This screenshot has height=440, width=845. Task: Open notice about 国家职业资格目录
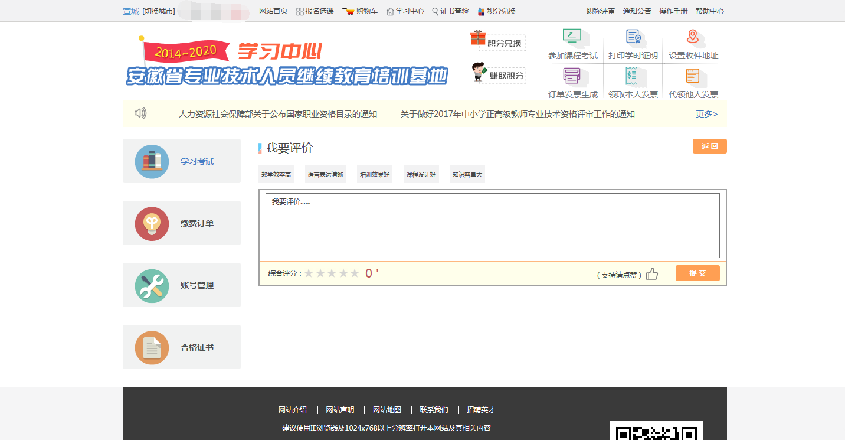278,114
